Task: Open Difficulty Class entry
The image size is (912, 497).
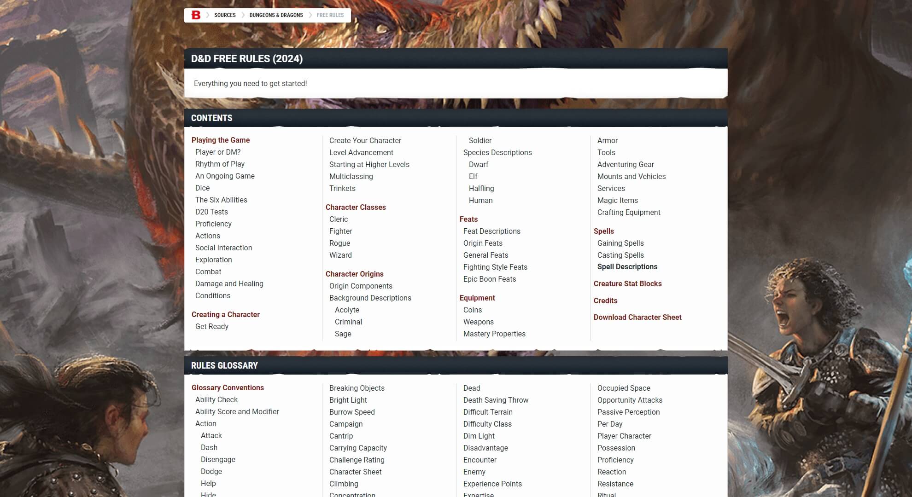Action: 487,424
